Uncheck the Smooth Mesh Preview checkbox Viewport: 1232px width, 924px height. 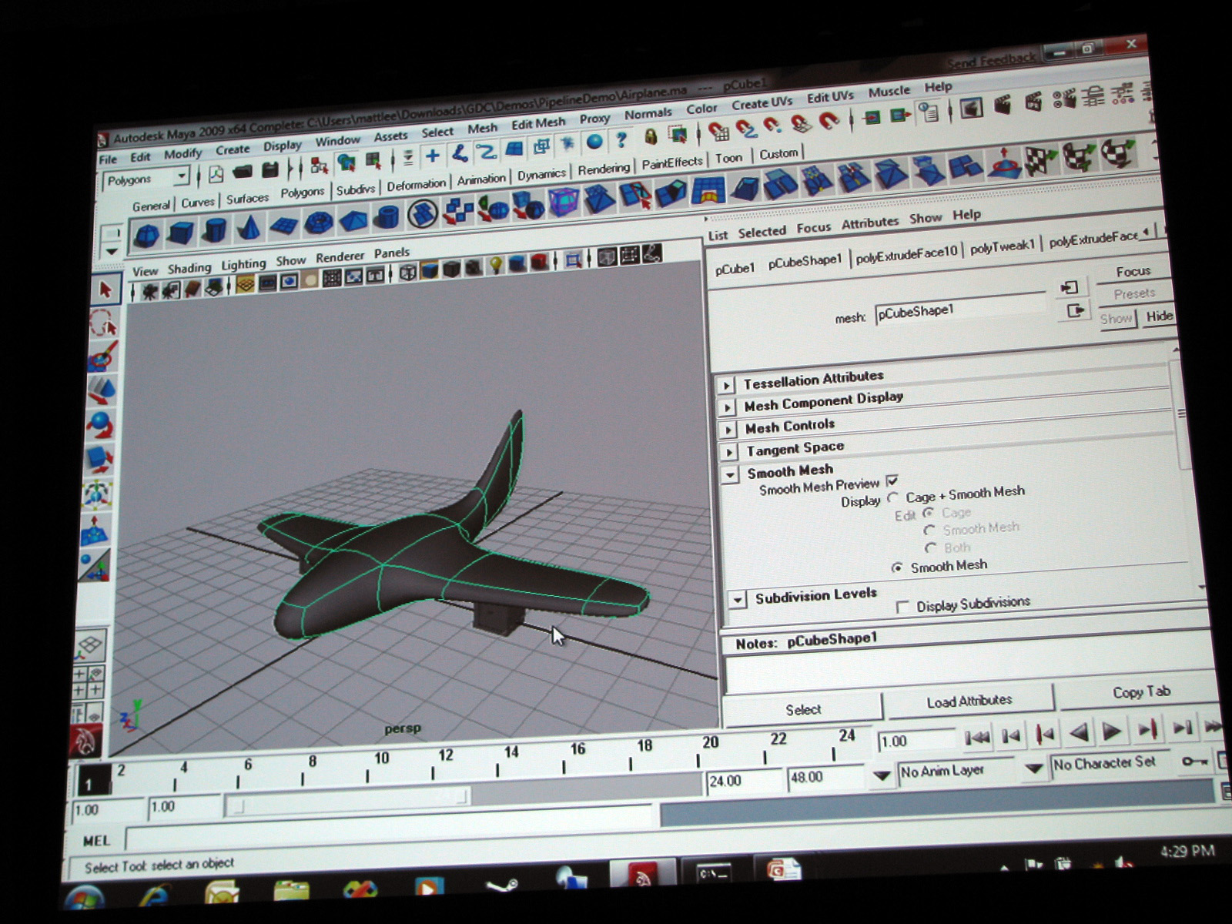pyautogui.click(x=892, y=481)
